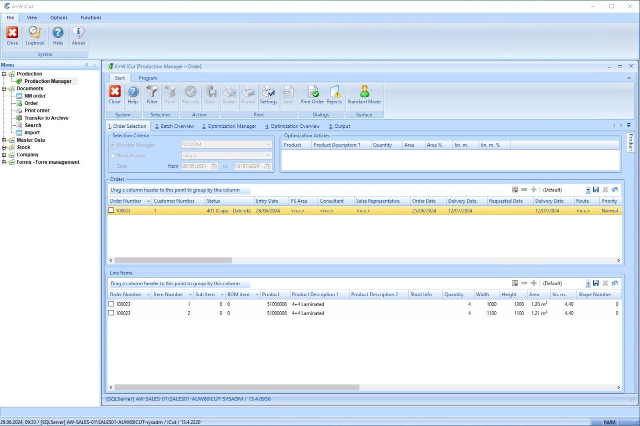Click the Help icon in Production Manager toolbar
640x426 pixels.
(132, 94)
